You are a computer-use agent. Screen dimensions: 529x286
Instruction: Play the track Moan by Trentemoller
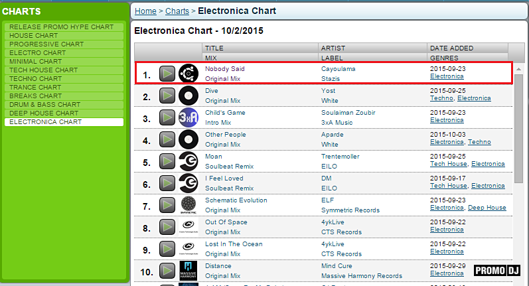pos(167,161)
